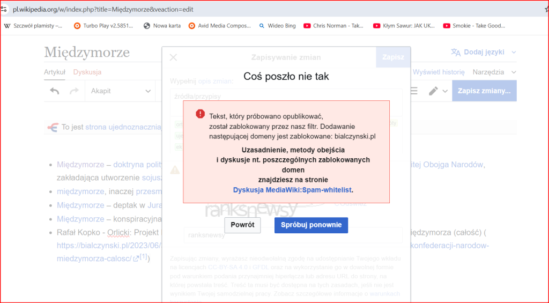Open the Akapit paragraph format dropdown
549x303 pixels.
pos(121,91)
